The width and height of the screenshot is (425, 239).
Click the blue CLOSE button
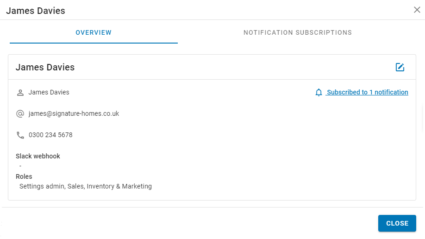tap(397, 223)
